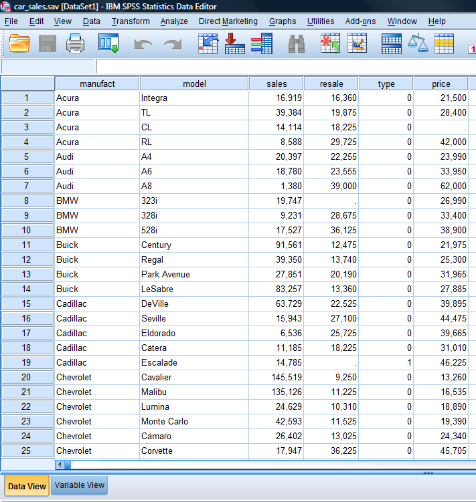476x502 pixels.
Task: Click the 'Integra' model cell
Action: click(194, 98)
